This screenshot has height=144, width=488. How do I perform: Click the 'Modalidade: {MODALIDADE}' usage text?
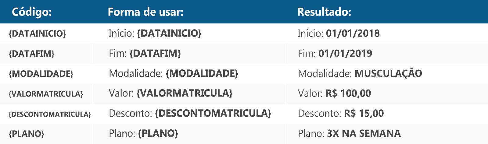click(174, 73)
